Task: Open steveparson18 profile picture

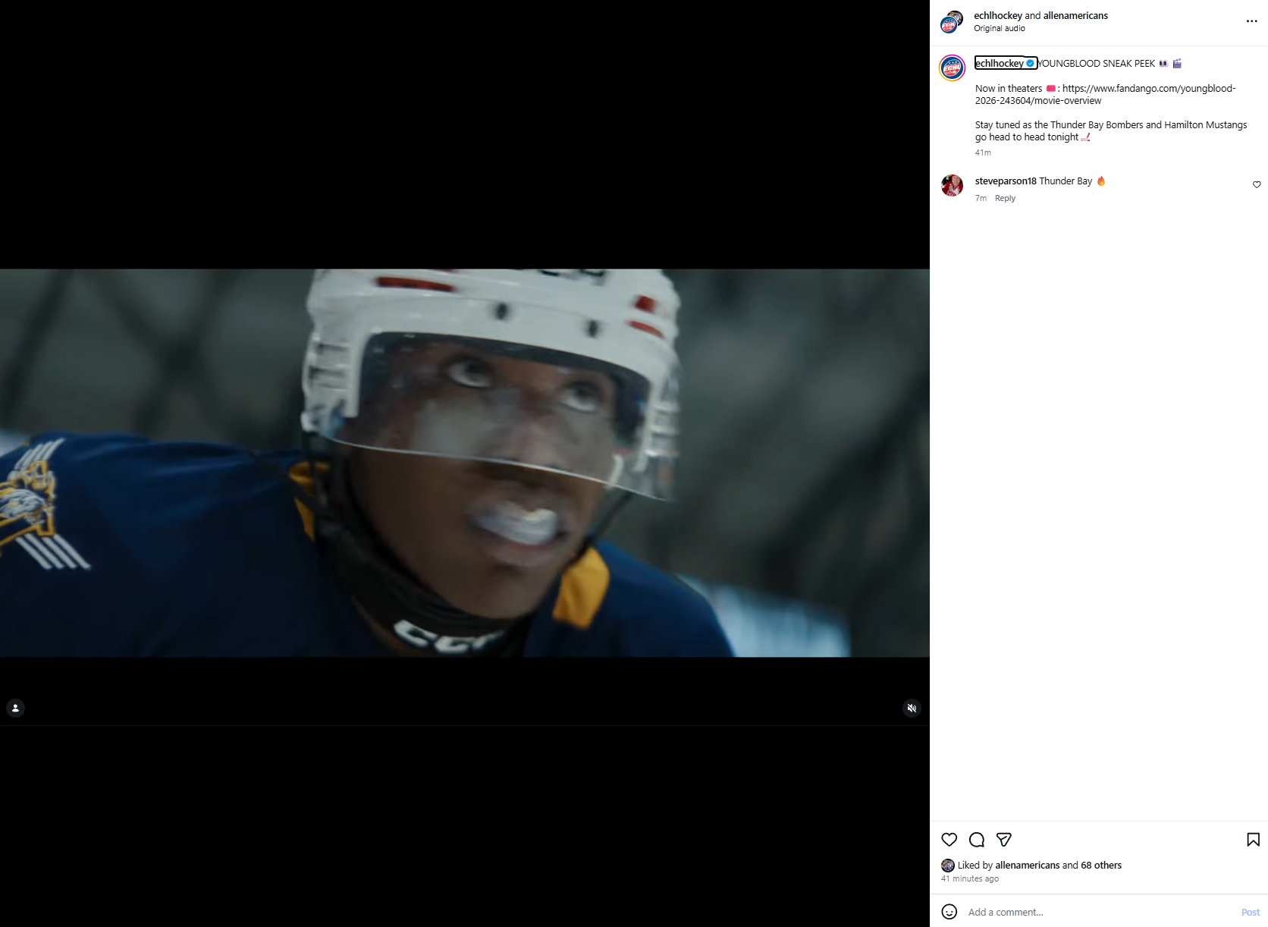Action: (953, 185)
